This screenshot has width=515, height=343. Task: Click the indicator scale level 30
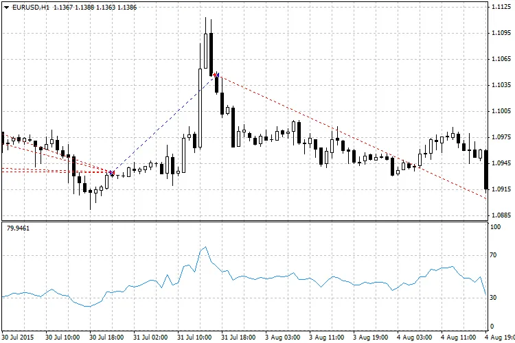pyautogui.click(x=492, y=296)
